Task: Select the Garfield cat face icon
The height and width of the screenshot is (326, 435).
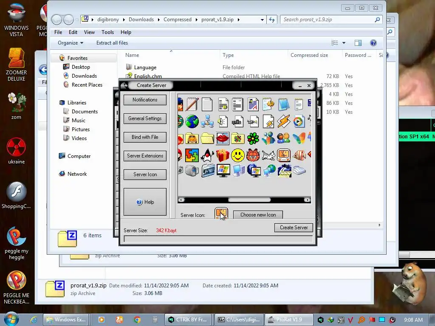Action: click(253, 155)
